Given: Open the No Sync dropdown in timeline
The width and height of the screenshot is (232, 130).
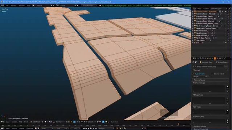Looking at the screenshot, I should [106, 129].
